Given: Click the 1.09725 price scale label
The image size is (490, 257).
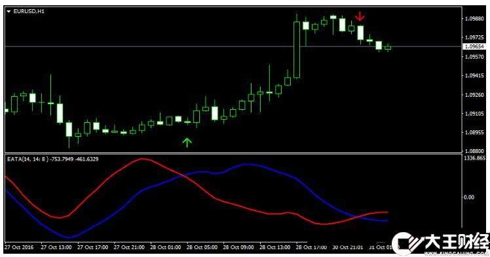Looking at the screenshot, I should [474, 37].
